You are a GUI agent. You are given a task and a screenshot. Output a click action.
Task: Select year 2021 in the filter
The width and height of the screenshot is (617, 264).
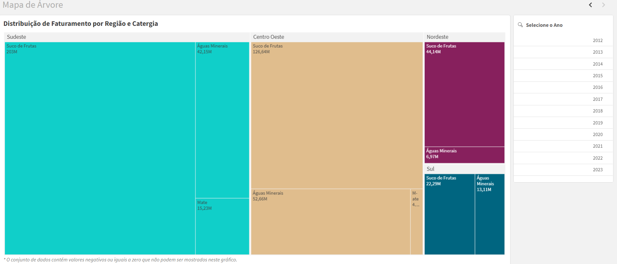tap(563, 146)
